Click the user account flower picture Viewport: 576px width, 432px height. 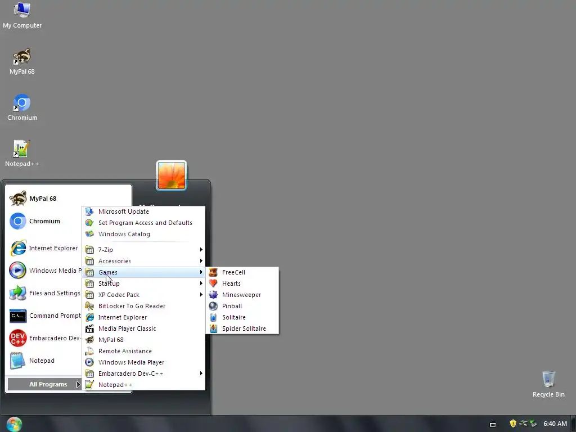point(172,176)
